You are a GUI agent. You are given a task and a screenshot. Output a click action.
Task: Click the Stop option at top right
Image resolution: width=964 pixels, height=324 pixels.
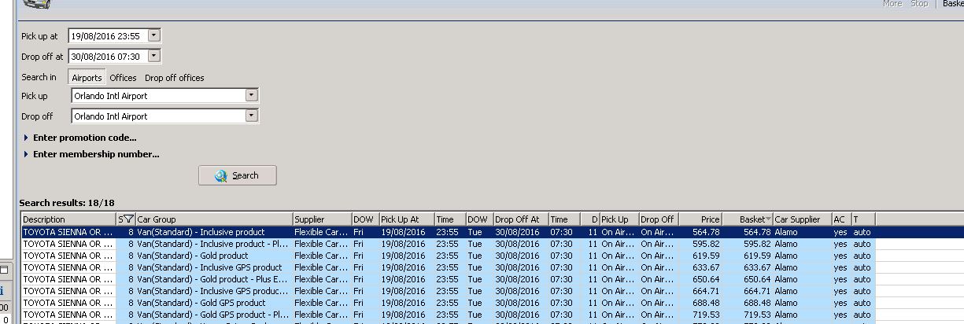(918, 4)
